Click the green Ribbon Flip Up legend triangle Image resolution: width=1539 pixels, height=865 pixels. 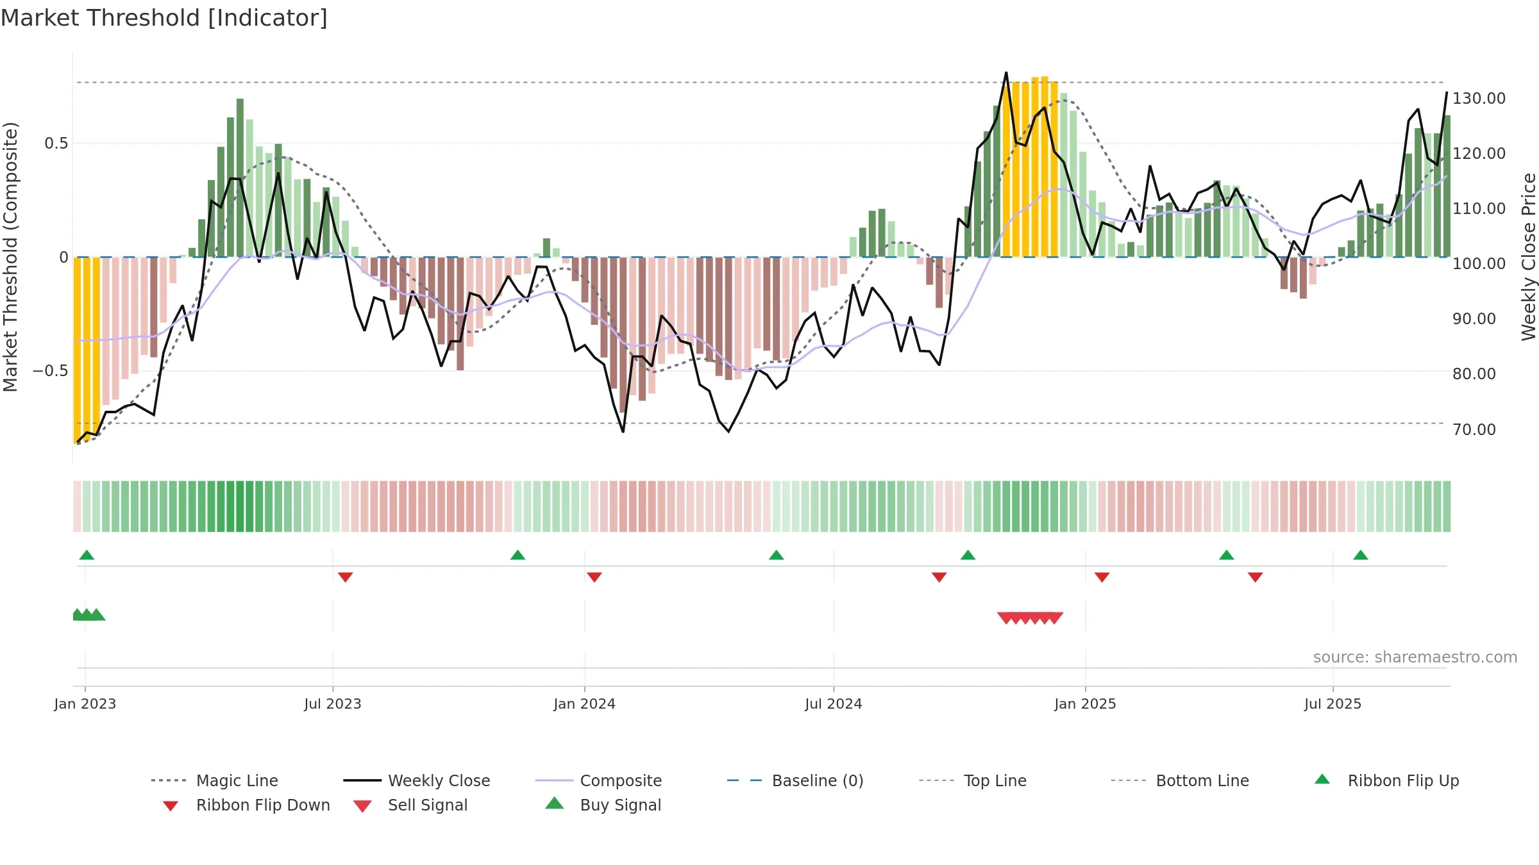tap(1322, 779)
